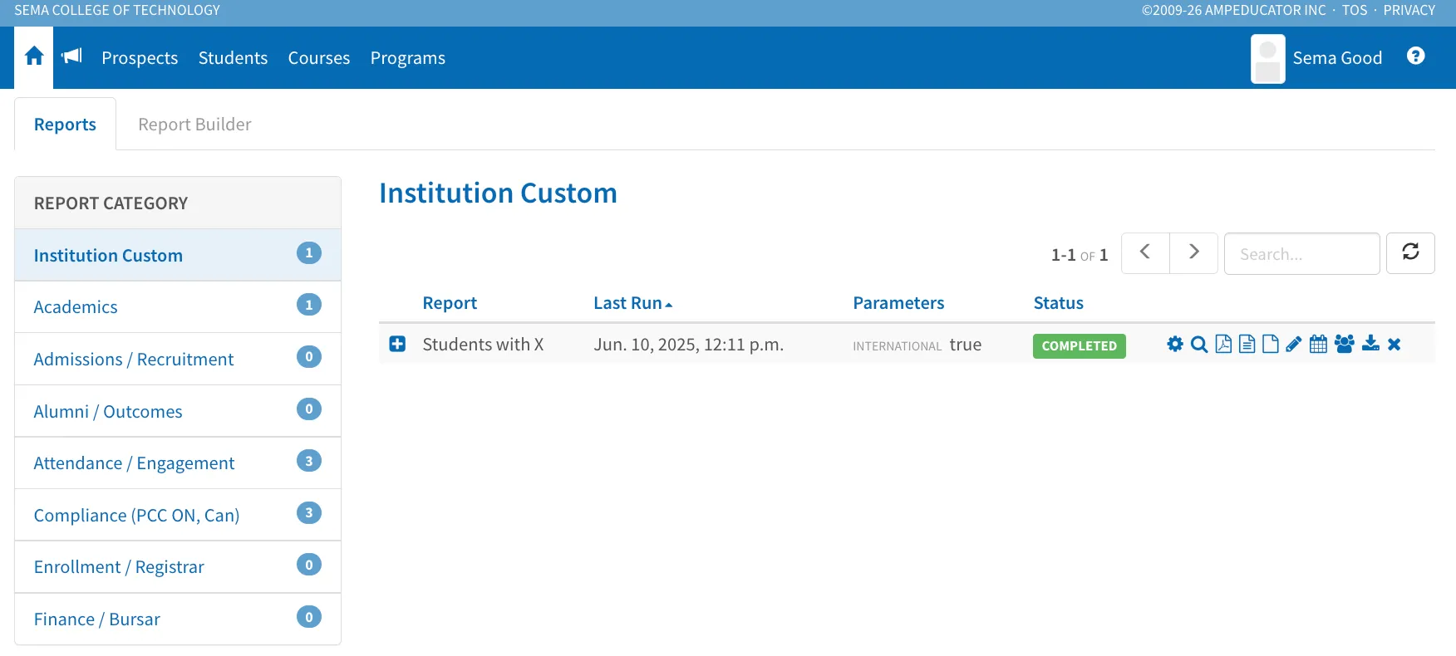This screenshot has width=1456, height=656.
Task: Open the users group sharing icon
Action: tap(1344, 344)
